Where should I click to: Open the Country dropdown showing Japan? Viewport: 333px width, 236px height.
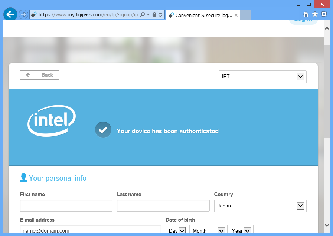260,206
